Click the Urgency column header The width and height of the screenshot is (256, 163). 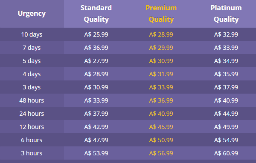32,13
